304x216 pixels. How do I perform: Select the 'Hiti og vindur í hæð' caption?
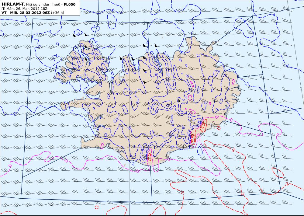(x=43, y=5)
